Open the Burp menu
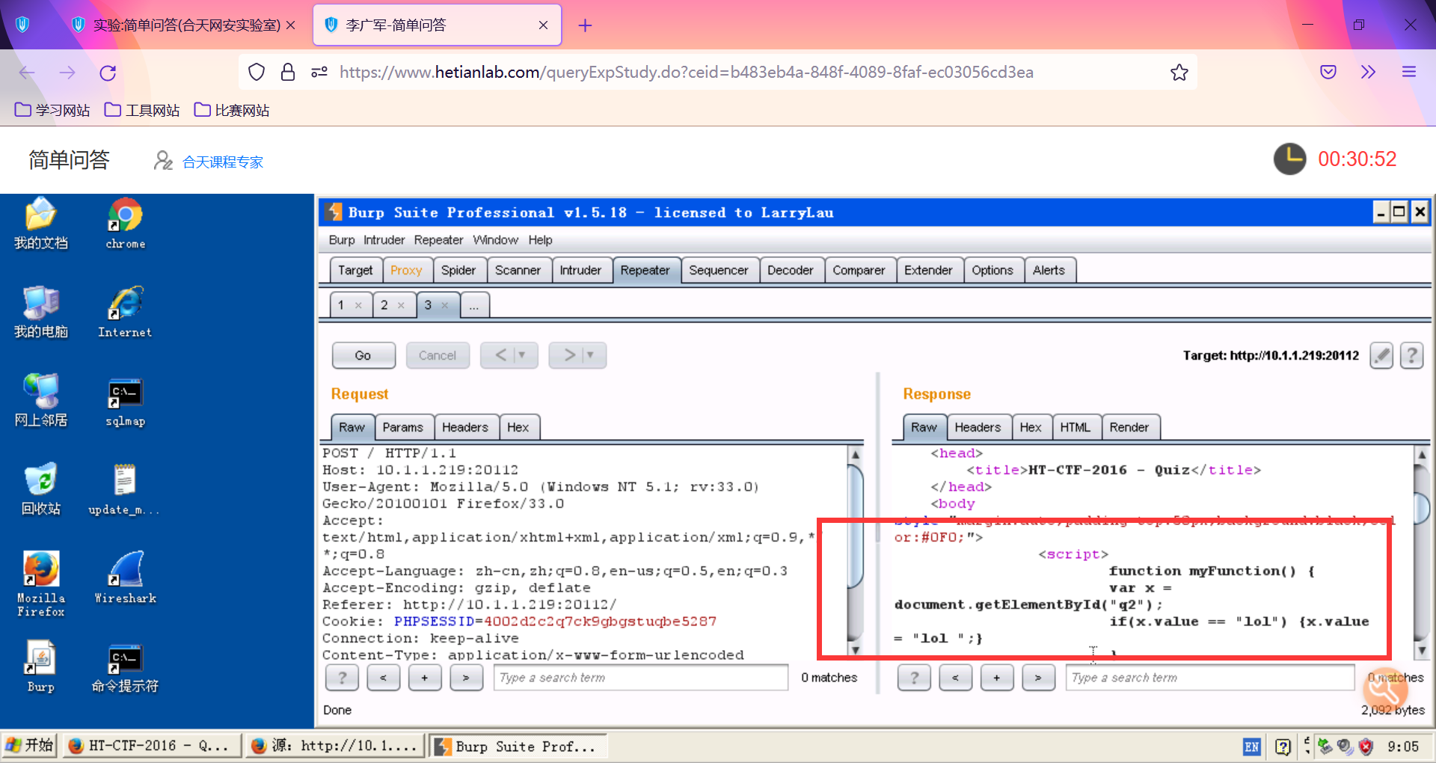This screenshot has width=1436, height=763. point(342,240)
